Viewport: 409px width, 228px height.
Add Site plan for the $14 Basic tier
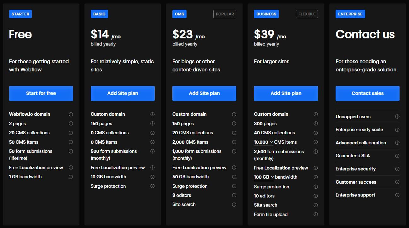pos(123,93)
